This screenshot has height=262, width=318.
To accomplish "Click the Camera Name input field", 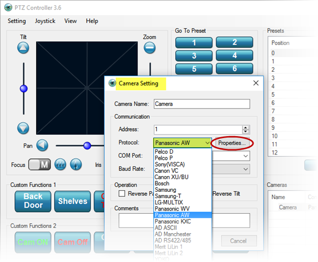I will click(202, 104).
